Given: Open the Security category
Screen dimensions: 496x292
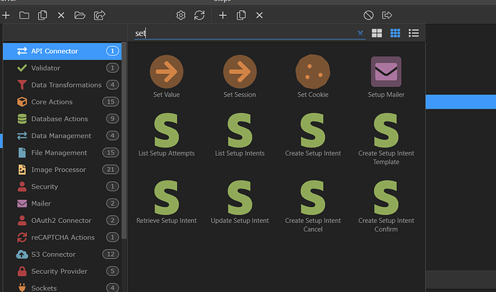Looking at the screenshot, I should point(63,186).
